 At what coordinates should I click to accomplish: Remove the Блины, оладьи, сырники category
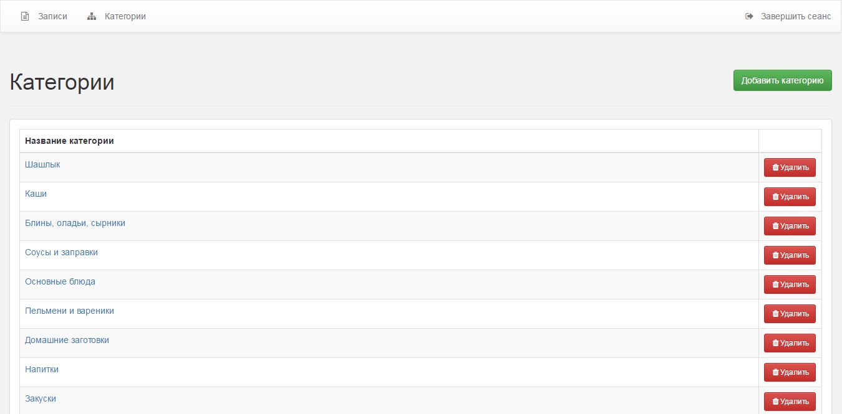point(790,226)
